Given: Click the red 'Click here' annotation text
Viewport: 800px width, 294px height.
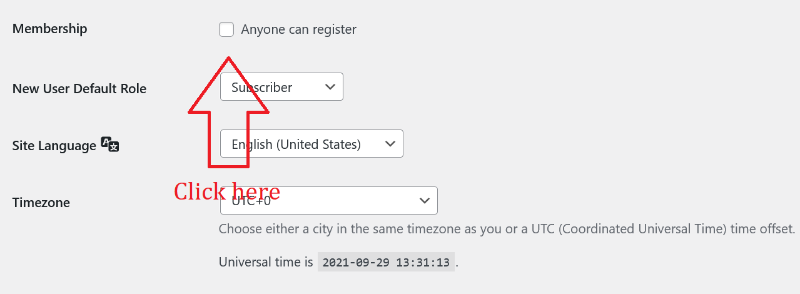Looking at the screenshot, I should click(x=226, y=191).
